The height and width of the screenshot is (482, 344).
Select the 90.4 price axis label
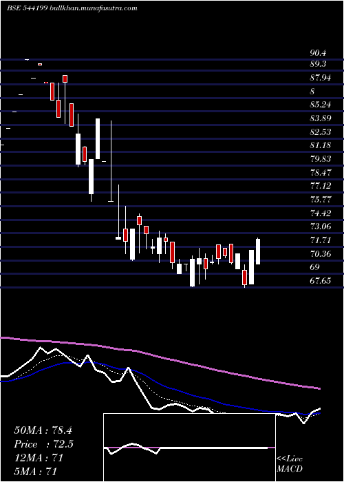tap(318, 53)
